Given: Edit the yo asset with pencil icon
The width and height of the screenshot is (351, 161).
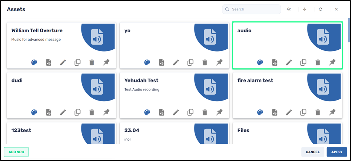Looking at the screenshot, I should (x=176, y=62).
